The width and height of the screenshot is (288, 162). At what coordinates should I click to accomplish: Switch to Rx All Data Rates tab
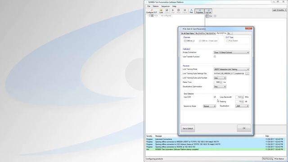pyautogui.click(x=188, y=33)
